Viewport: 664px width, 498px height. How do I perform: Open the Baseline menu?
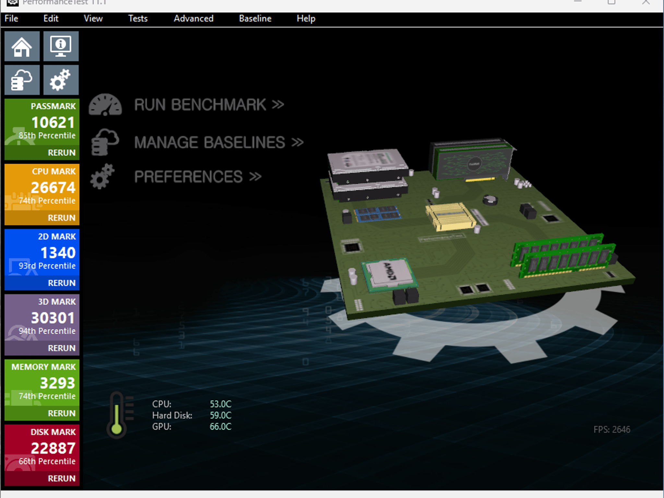(255, 18)
